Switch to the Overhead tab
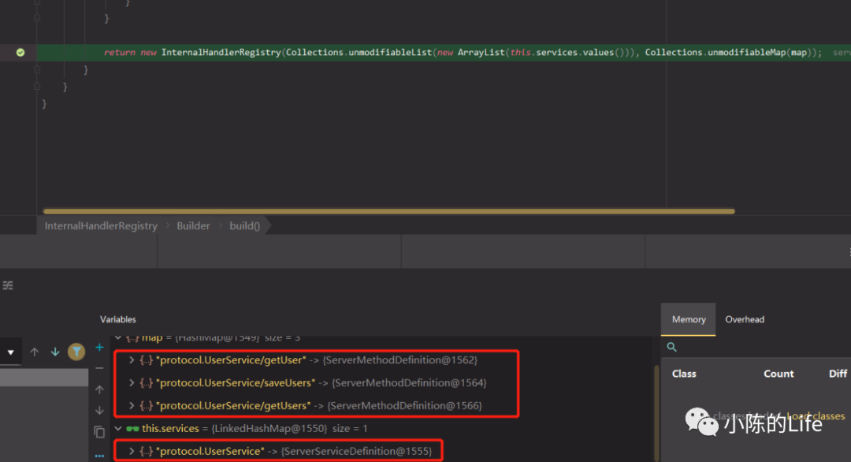851x462 pixels. click(745, 319)
